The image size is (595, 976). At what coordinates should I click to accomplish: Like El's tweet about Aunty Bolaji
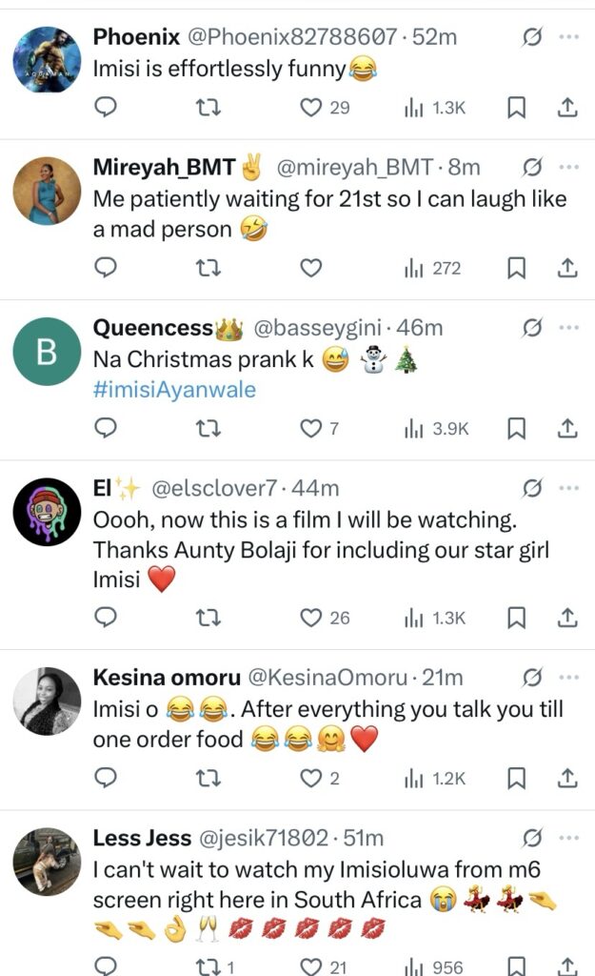[x=311, y=618]
